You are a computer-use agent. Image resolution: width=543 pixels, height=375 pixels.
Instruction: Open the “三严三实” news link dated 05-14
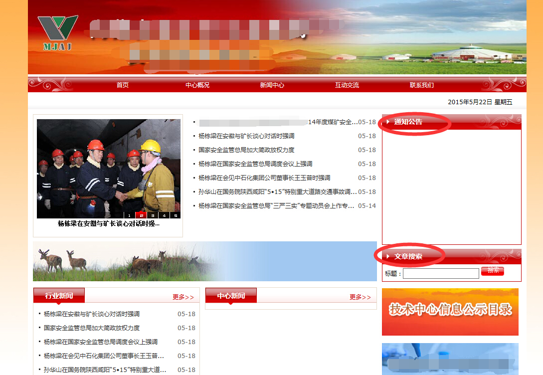[276, 206]
